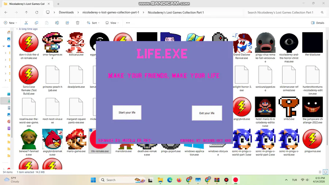Select the-black.exe file icon
This screenshot has width=329, height=185.
point(313,42)
